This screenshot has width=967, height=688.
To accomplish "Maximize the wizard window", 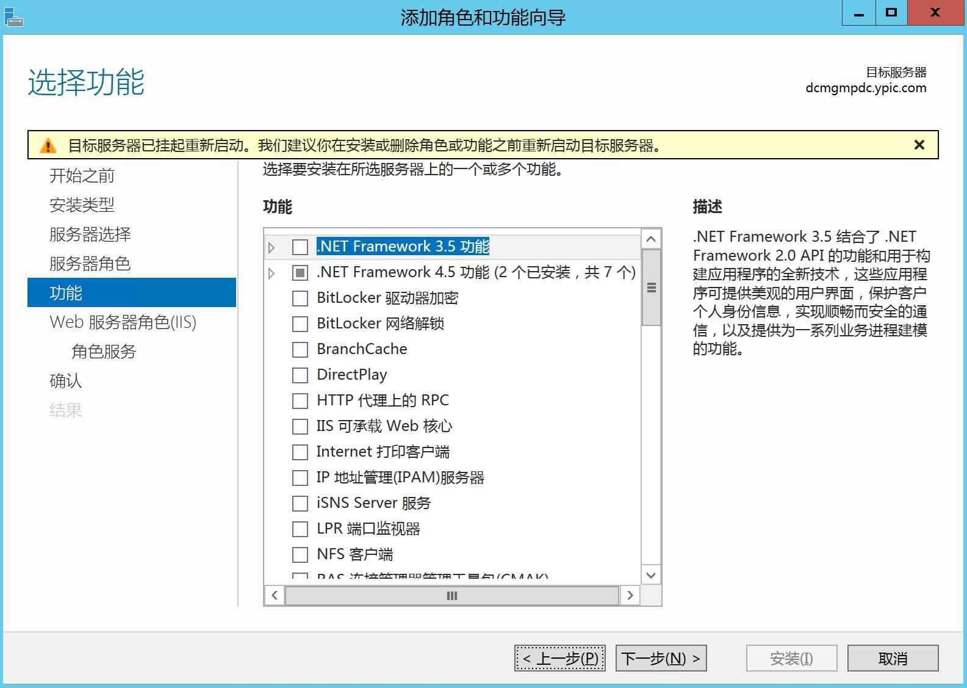I will (891, 13).
